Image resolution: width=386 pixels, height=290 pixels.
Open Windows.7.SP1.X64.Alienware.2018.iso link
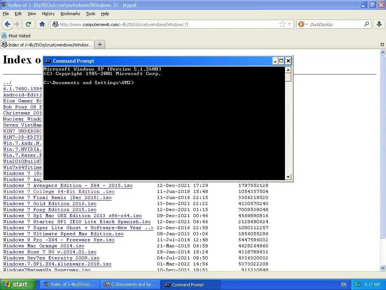pos(57,264)
